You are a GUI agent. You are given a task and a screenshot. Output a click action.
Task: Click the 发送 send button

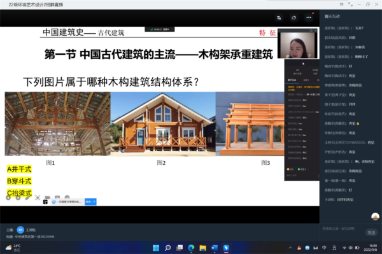pos(371,232)
